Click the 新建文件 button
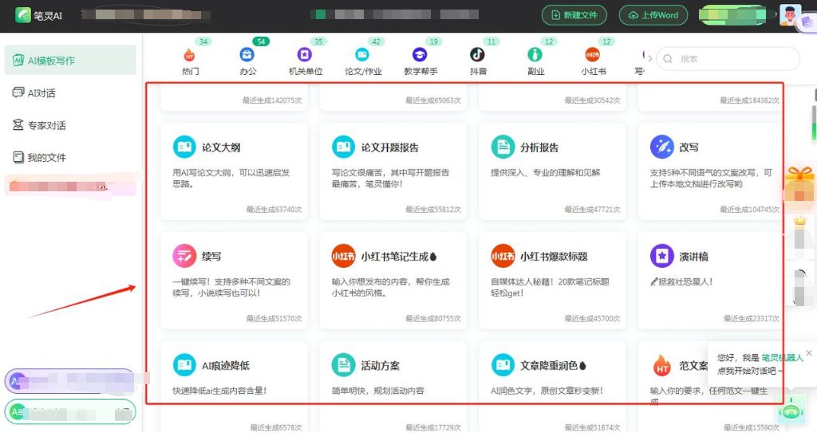 point(574,15)
